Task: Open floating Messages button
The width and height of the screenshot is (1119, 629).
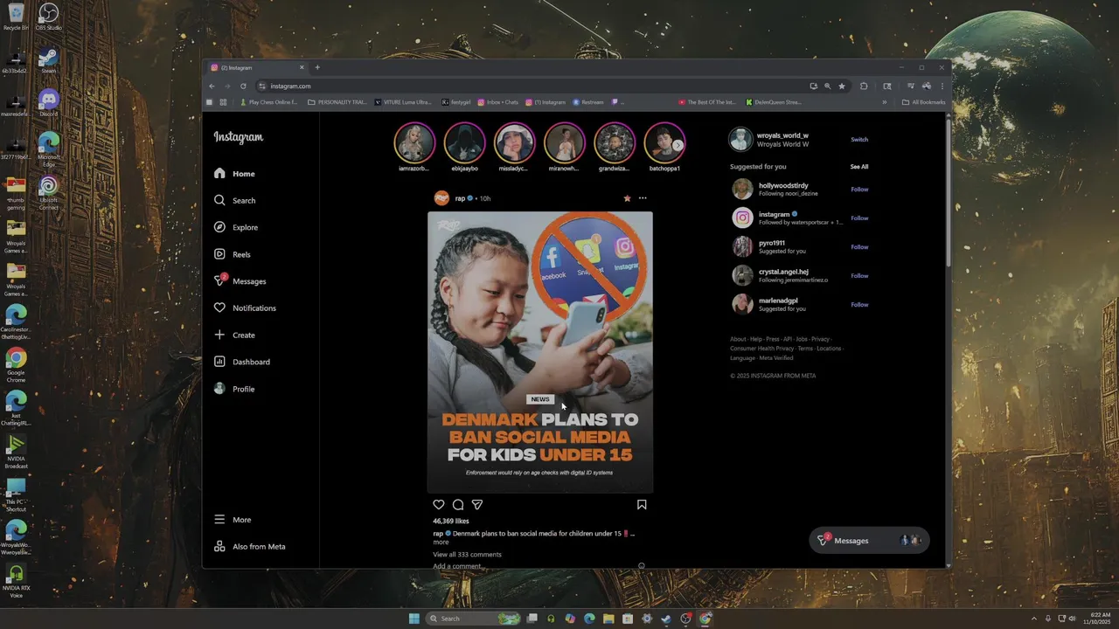Action: (869, 541)
